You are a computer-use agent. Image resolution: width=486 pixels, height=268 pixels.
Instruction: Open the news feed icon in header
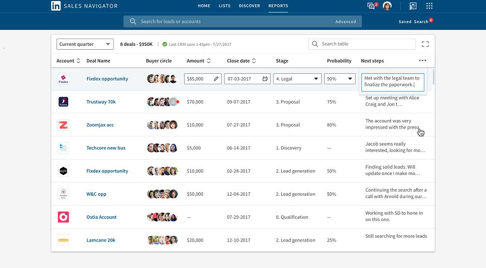[413, 6]
